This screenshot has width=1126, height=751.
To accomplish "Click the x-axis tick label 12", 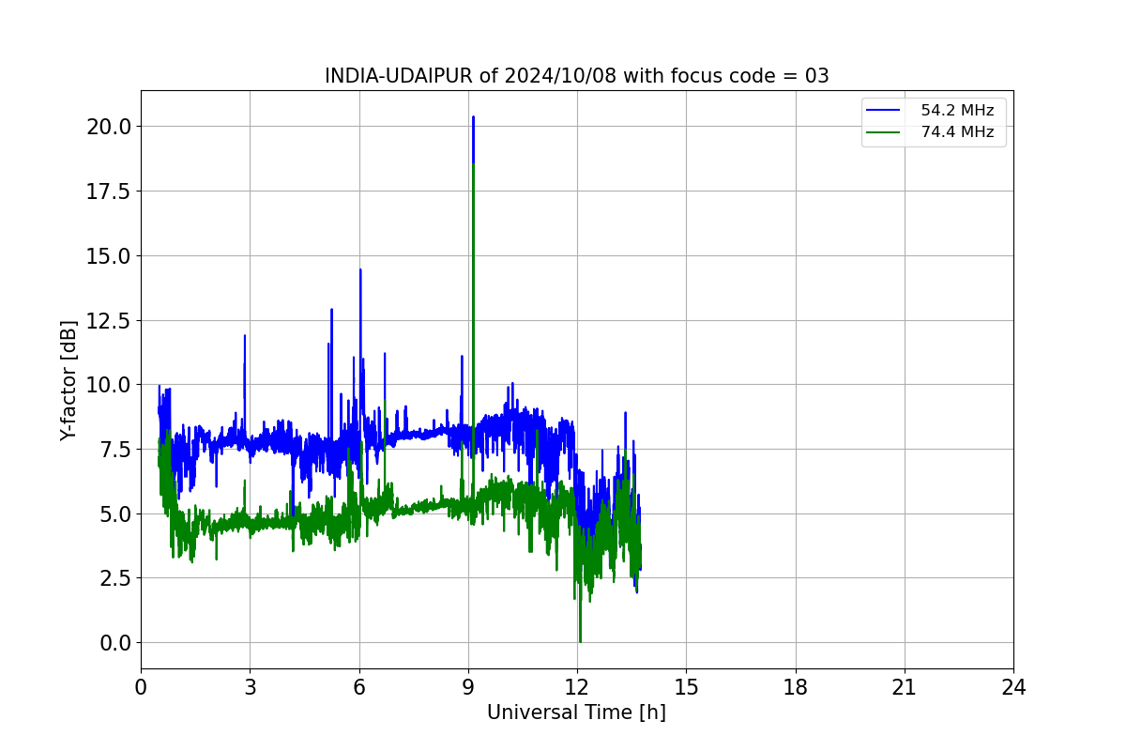I will tap(577, 687).
